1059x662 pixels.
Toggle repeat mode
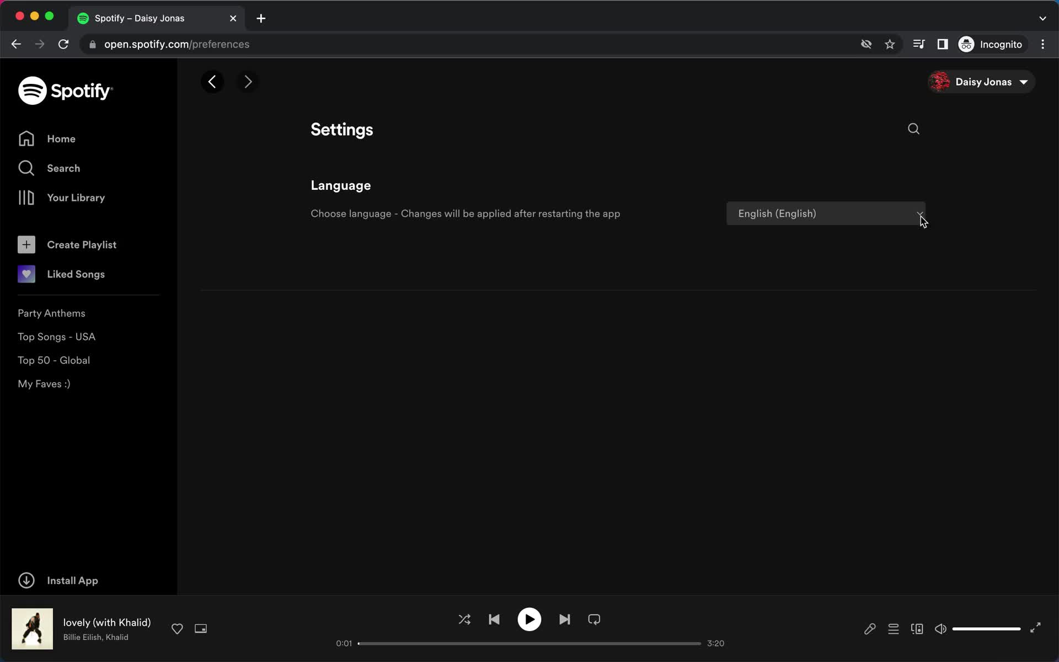tap(594, 620)
